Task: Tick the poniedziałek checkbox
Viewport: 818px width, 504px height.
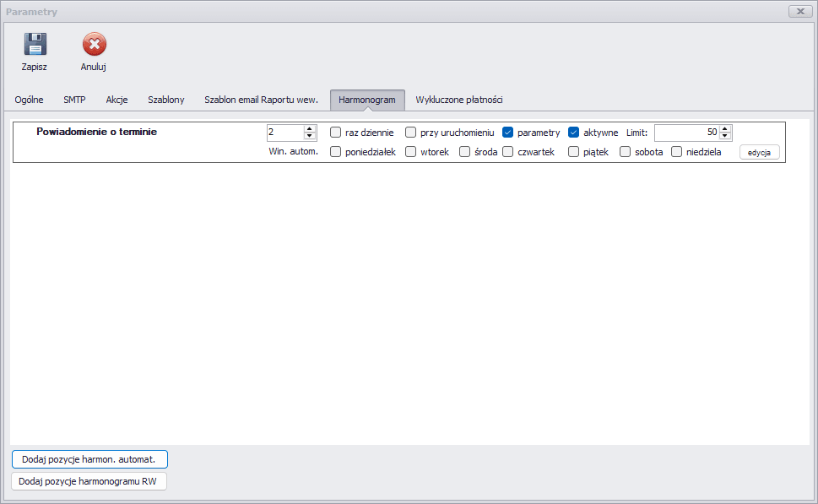Action: pyautogui.click(x=335, y=152)
